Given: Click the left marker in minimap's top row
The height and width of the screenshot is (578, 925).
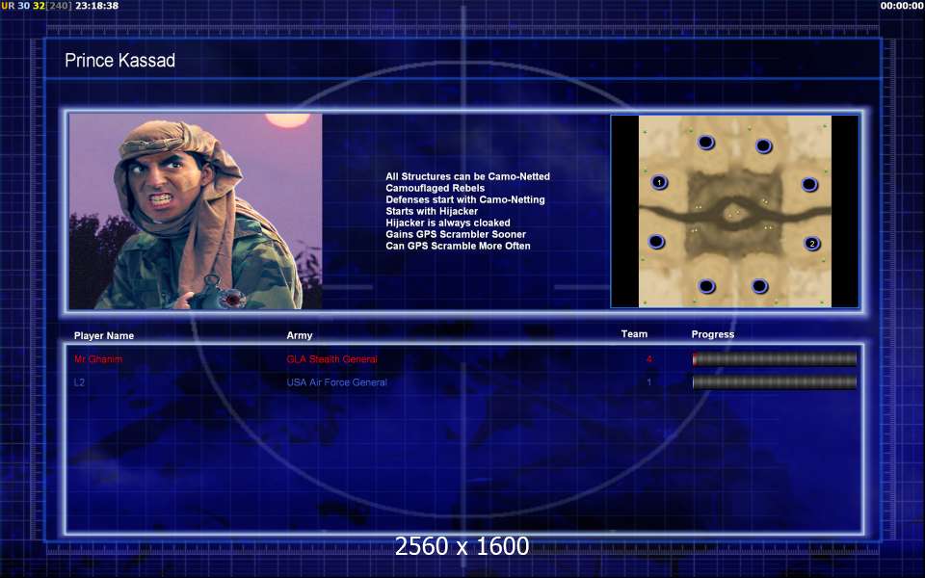Looking at the screenshot, I should pyautogui.click(x=705, y=143).
